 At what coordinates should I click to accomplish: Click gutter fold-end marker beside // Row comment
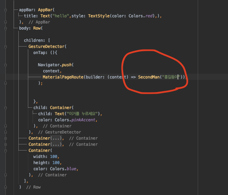coord(5,187)
